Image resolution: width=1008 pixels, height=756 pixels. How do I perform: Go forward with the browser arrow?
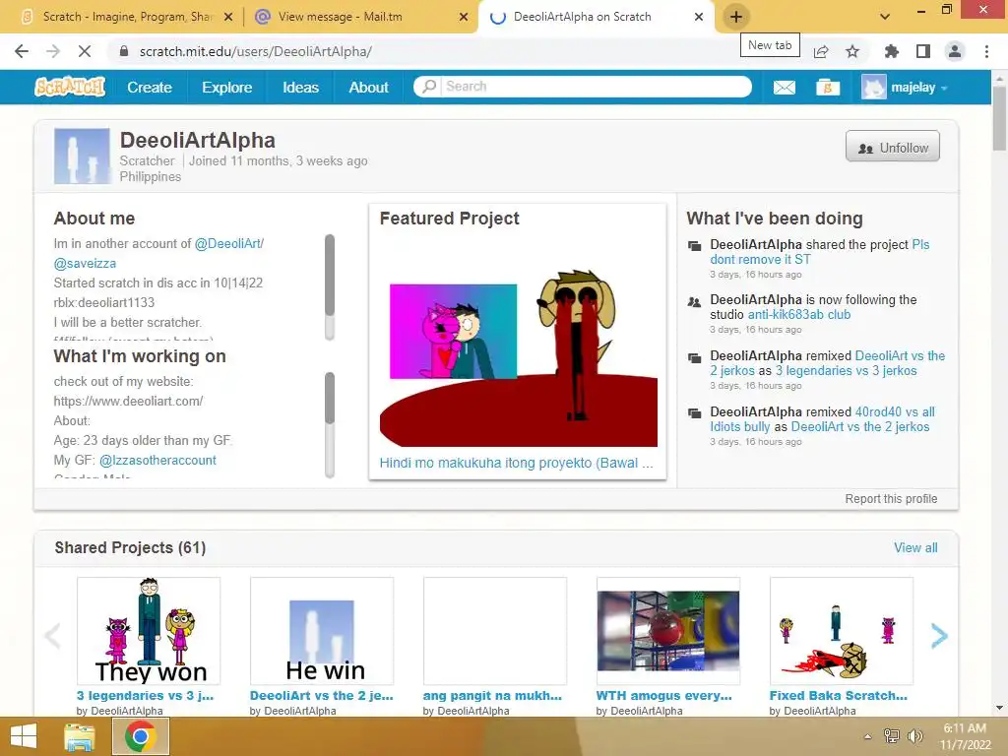point(53,51)
